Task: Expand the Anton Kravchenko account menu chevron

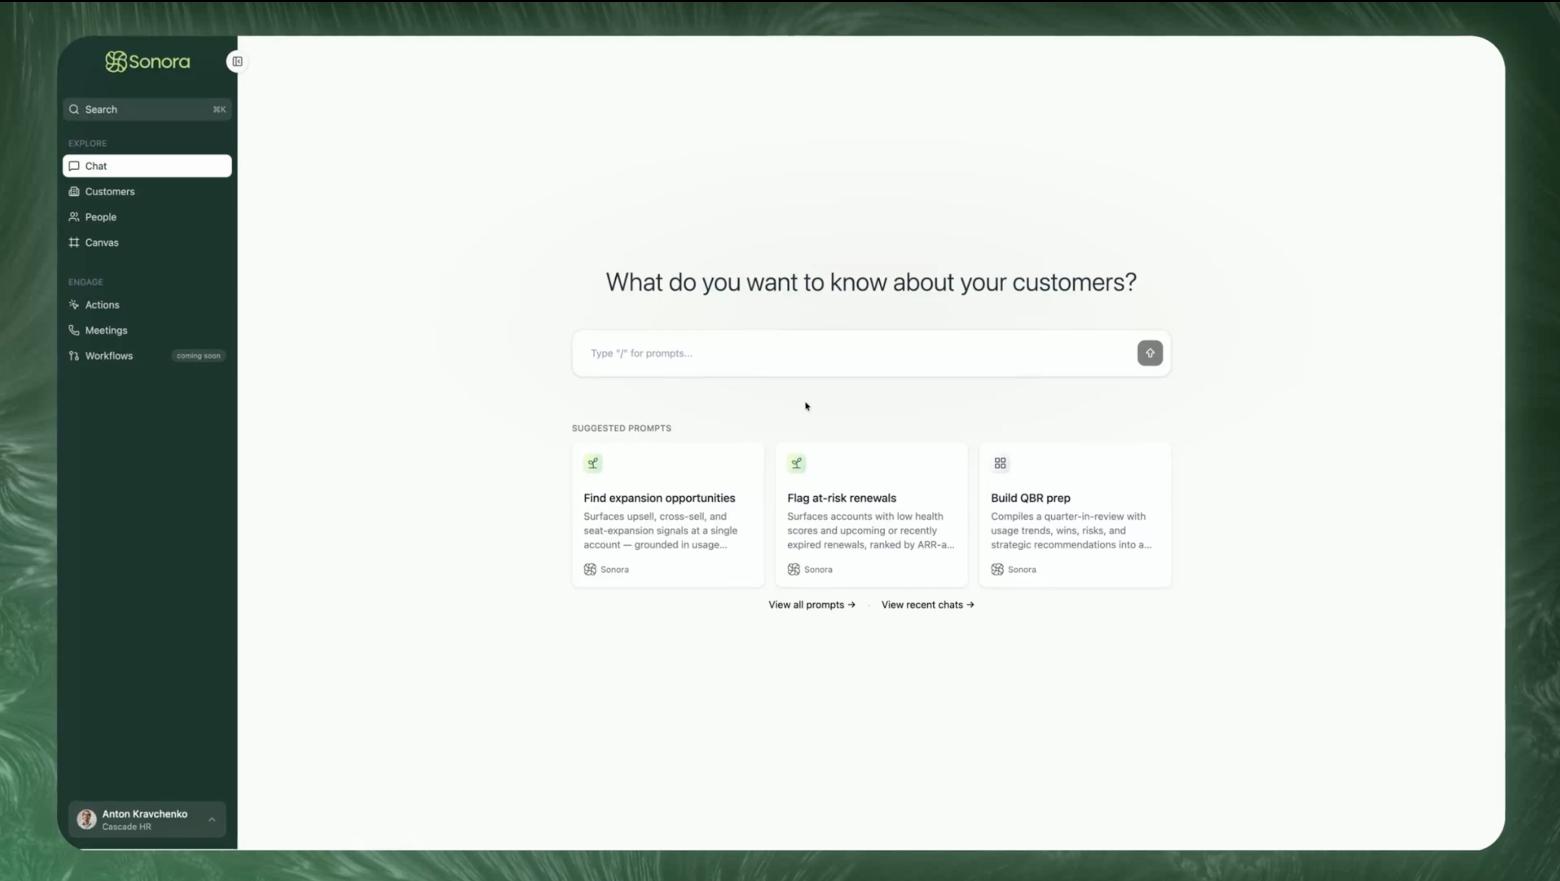Action: pyautogui.click(x=212, y=819)
